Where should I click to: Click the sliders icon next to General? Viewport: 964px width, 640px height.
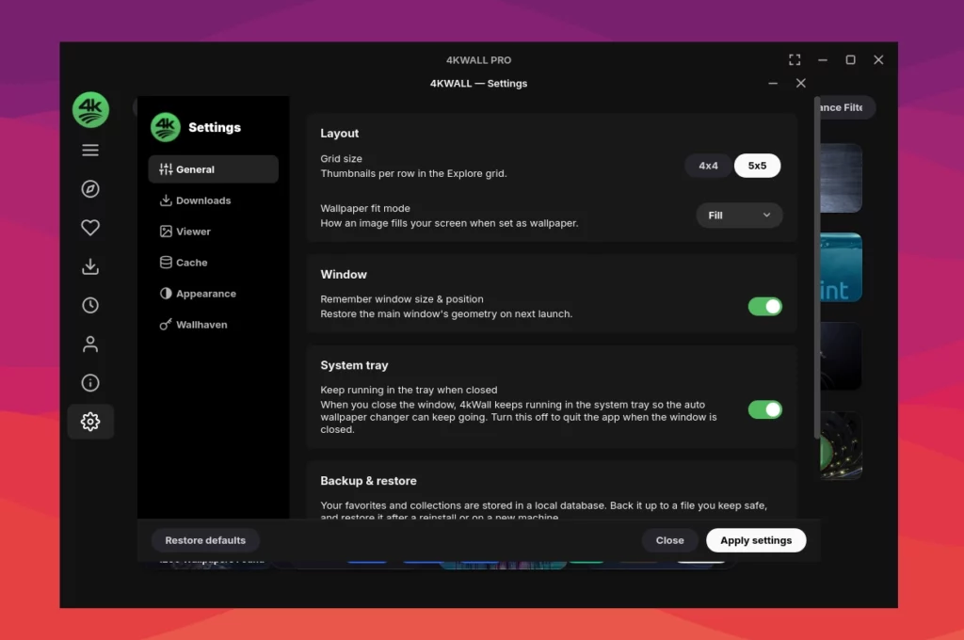pos(166,169)
